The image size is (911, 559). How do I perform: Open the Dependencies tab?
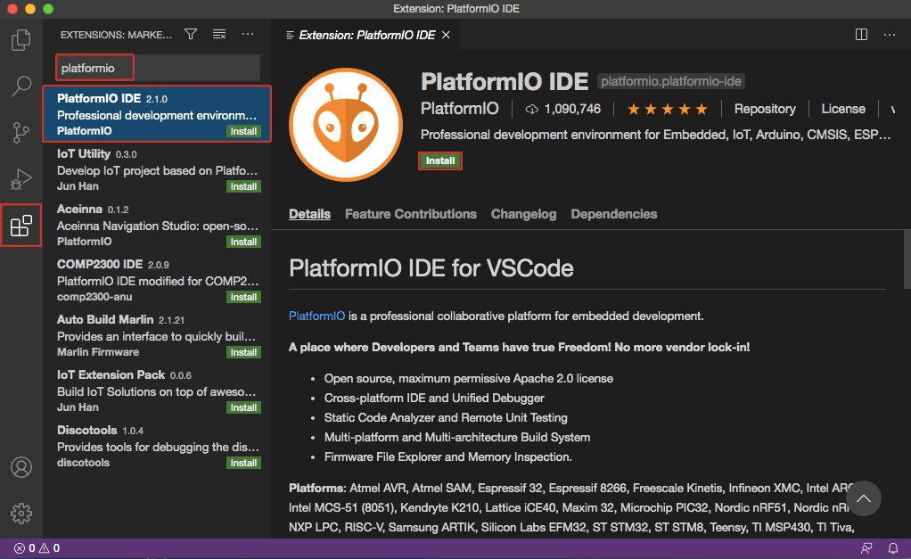(x=613, y=214)
